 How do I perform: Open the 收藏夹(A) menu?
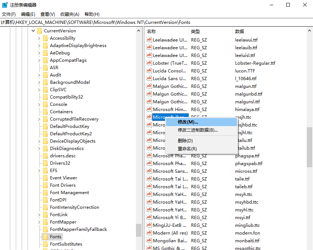[x=69, y=14]
